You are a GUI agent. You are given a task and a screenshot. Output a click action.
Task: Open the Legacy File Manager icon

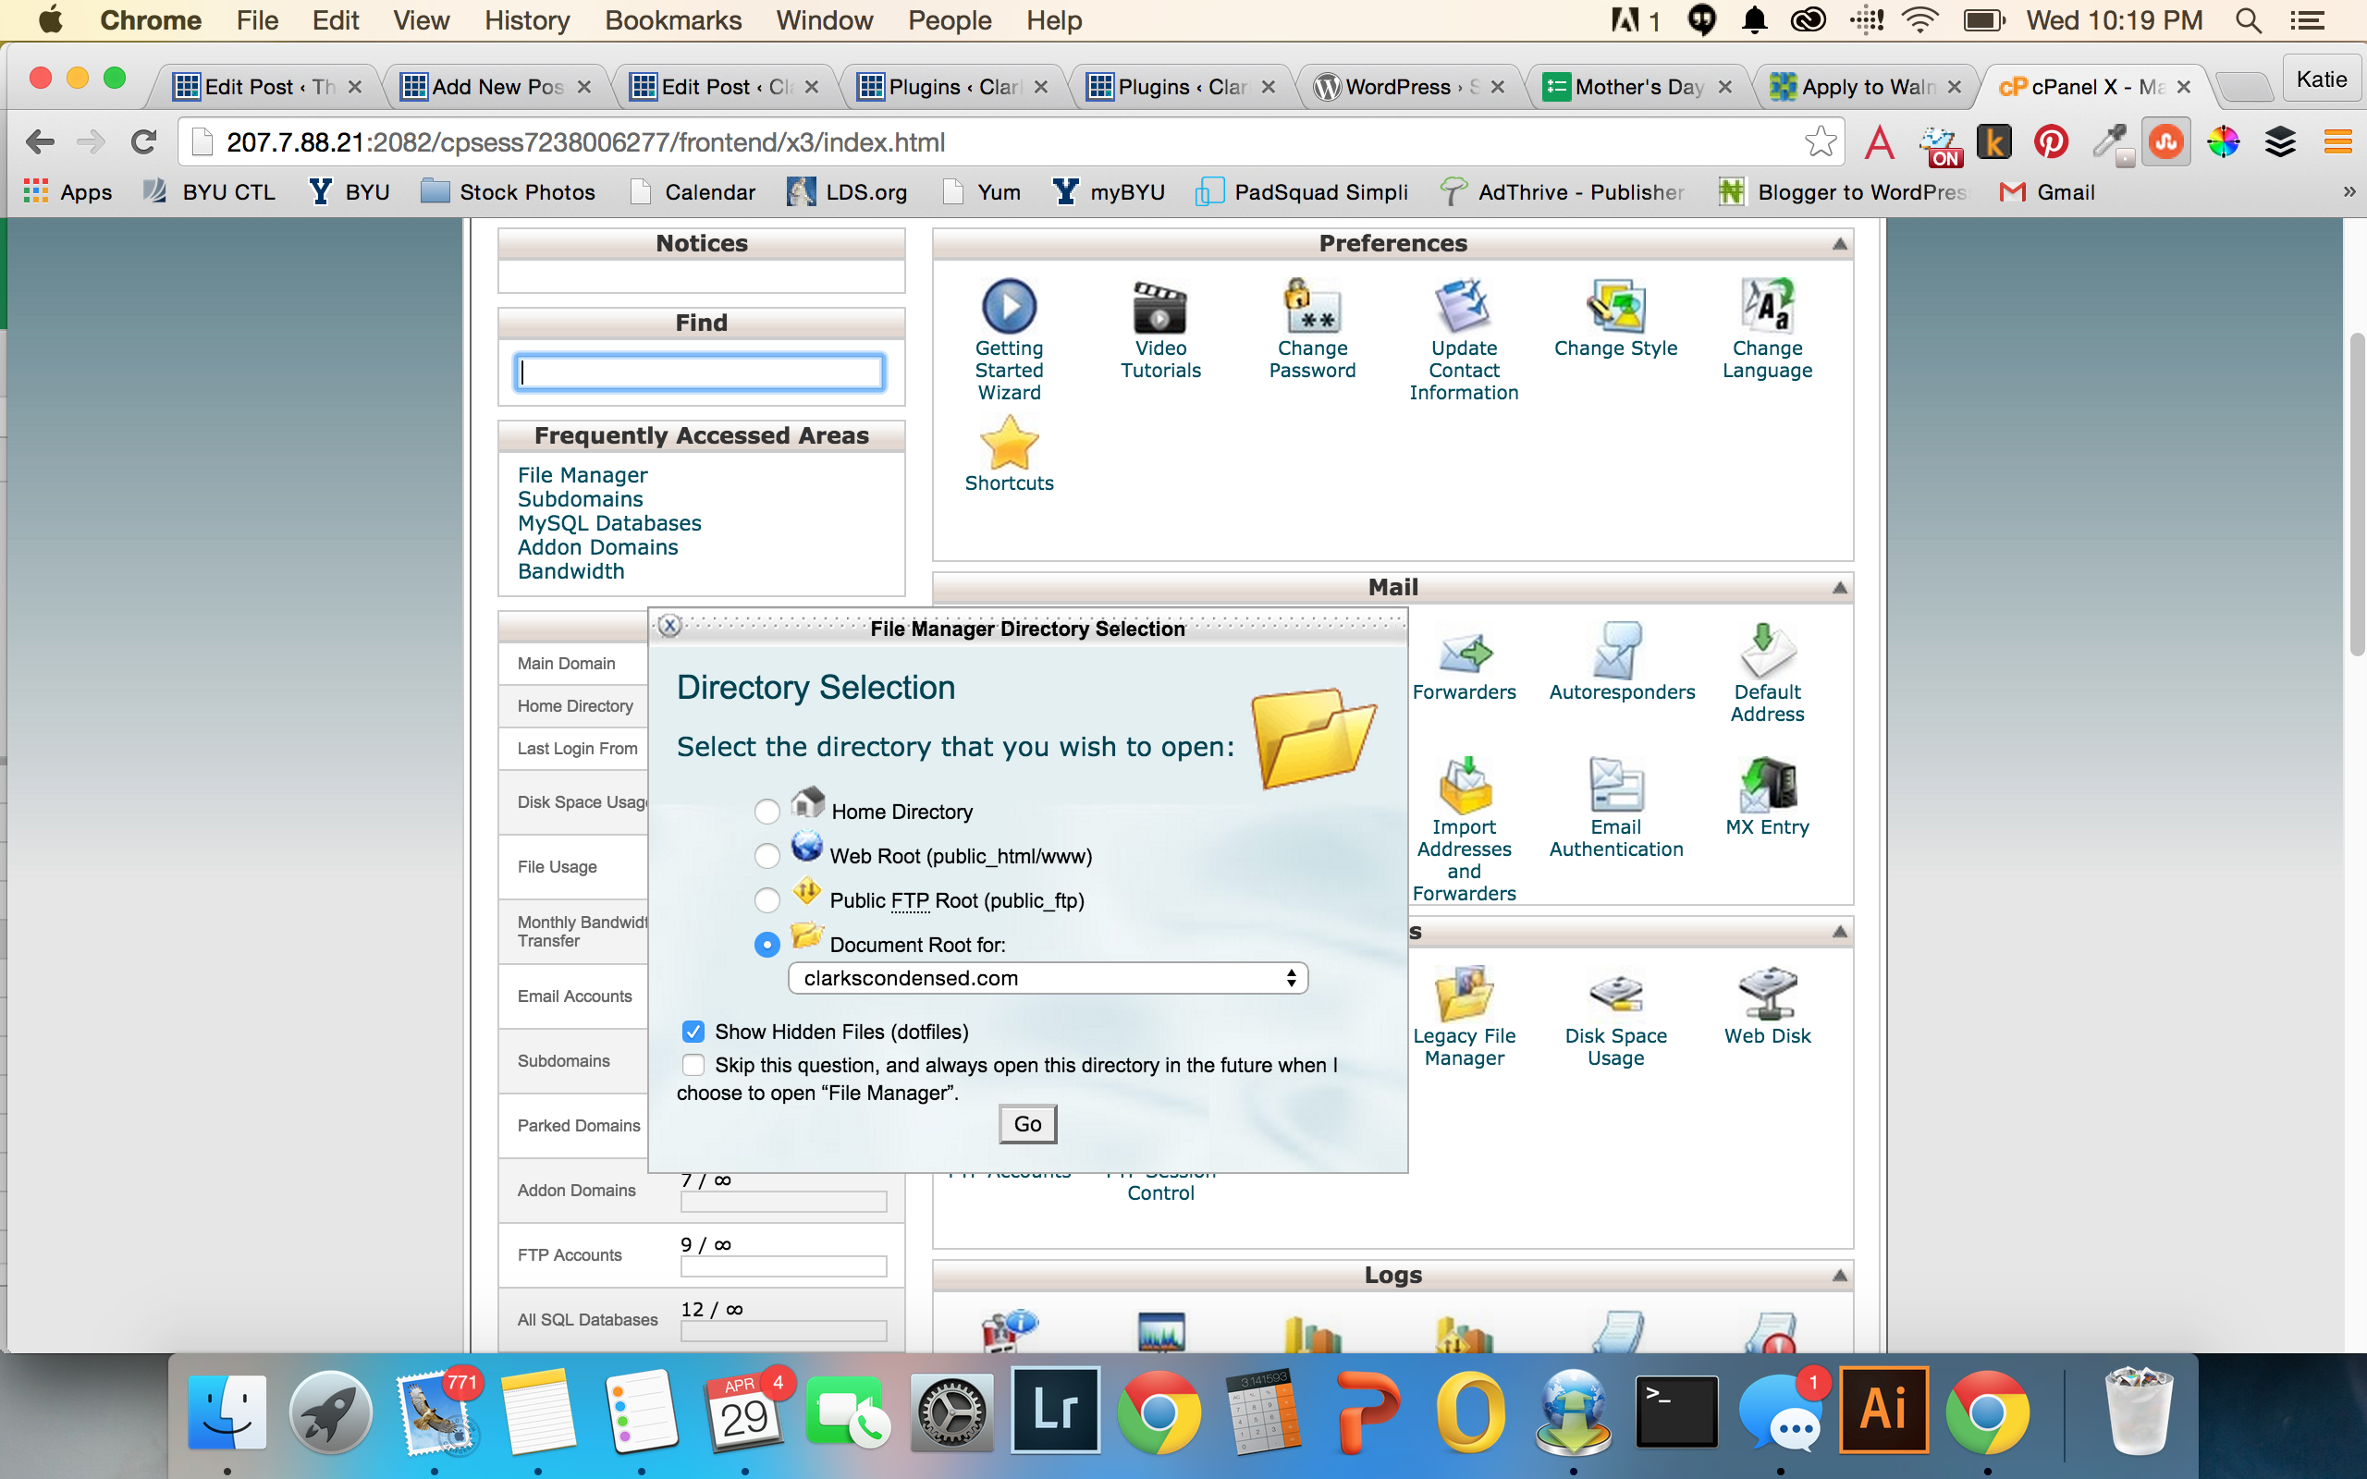(1465, 994)
